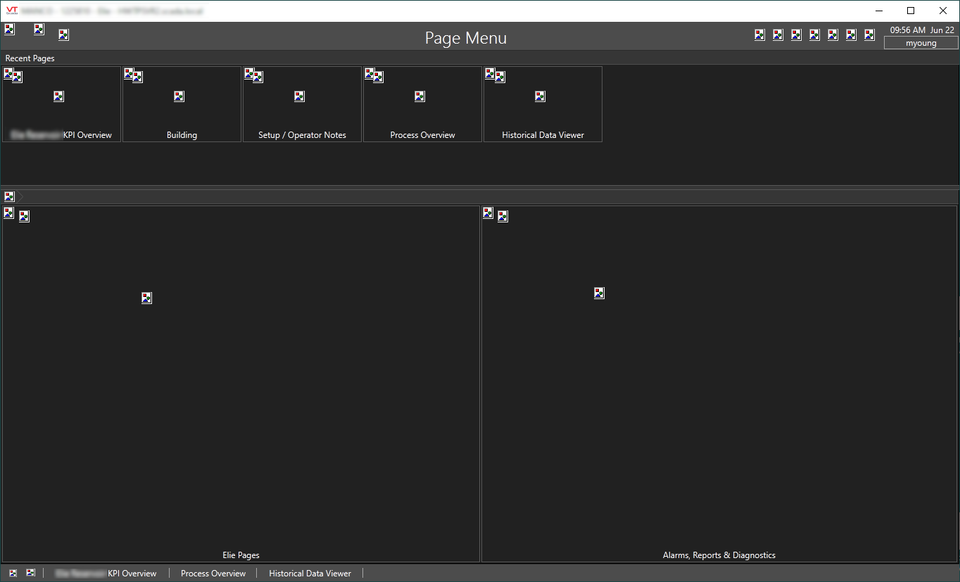Click the third placeholder icon left of Page Menu
Screen dimensions: 960x582
(63, 34)
